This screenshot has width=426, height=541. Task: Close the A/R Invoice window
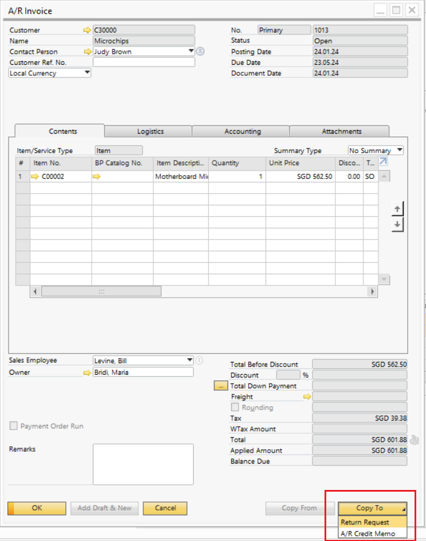tap(412, 10)
